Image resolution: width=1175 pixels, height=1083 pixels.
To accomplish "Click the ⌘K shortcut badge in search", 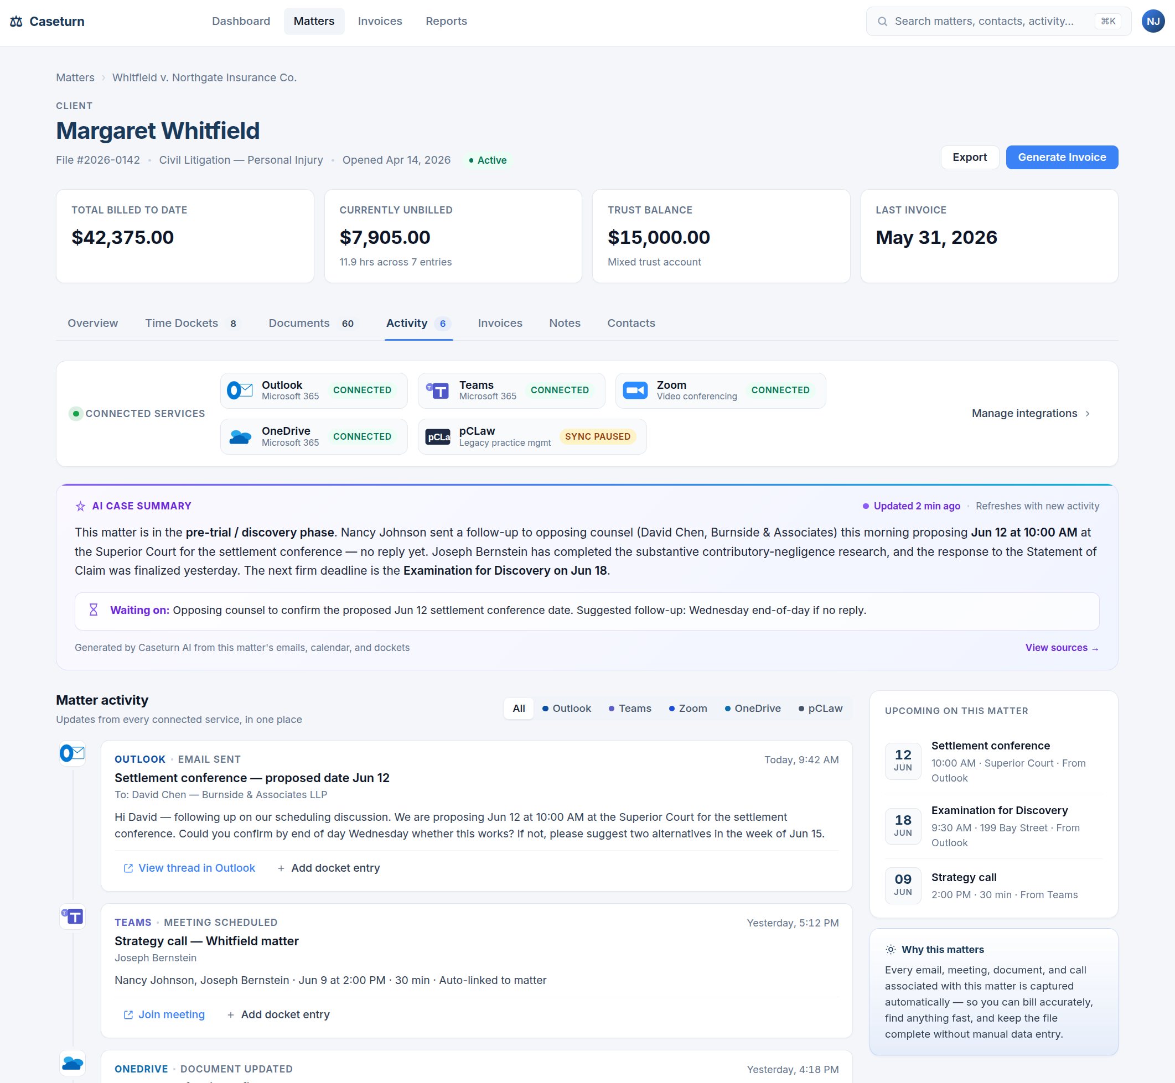I will pyautogui.click(x=1107, y=22).
